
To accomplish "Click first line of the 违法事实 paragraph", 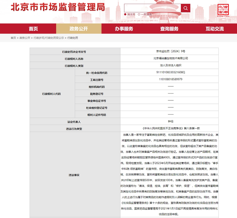I will [x=171, y=135].
